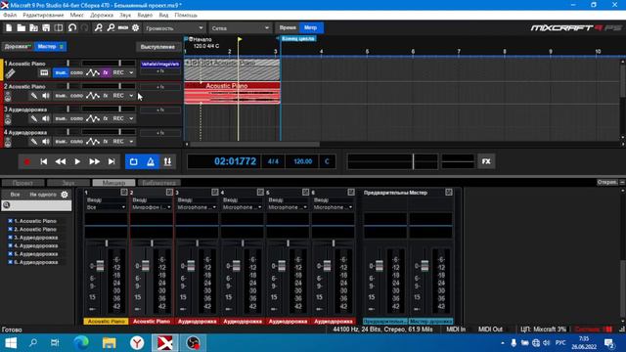The height and width of the screenshot is (352, 626).
Task: Arm REC on track 3 Аудиодорожка
Action: coord(118,118)
